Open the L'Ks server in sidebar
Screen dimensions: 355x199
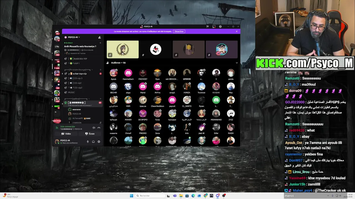pyautogui.click(x=57, y=46)
